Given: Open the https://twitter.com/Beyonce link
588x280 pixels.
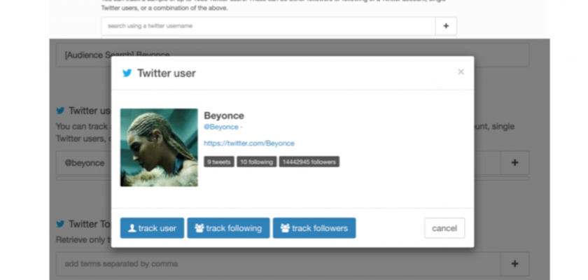Looking at the screenshot, I should coord(249,143).
